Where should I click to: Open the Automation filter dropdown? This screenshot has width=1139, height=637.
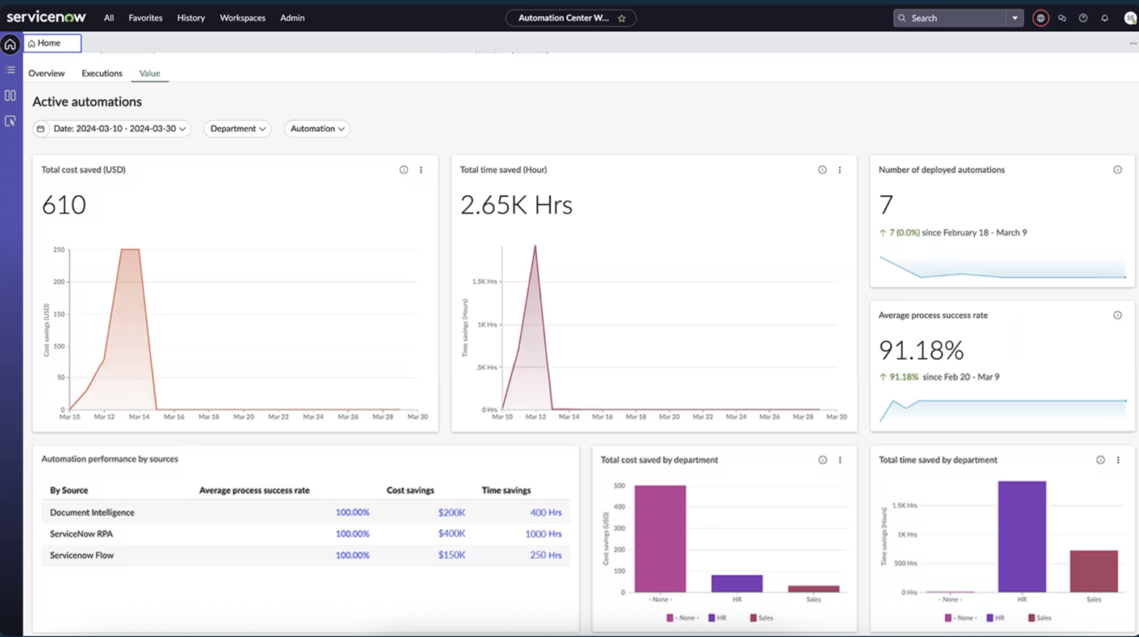317,129
